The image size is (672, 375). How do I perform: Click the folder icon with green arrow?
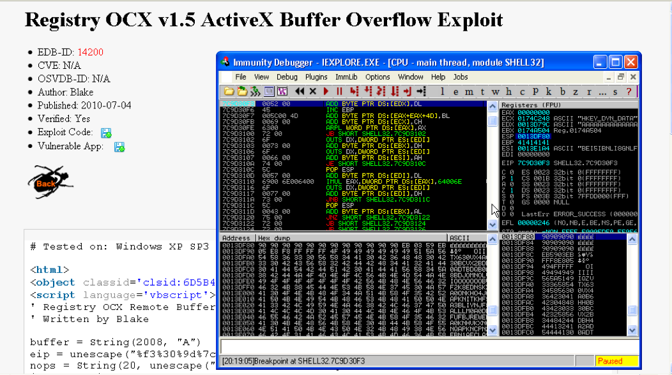tap(242, 91)
